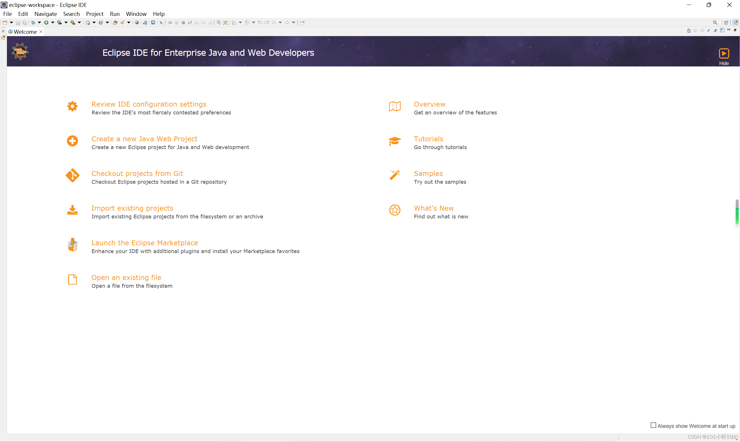
Task: Click the Marketplace box icon
Action: coord(73,245)
